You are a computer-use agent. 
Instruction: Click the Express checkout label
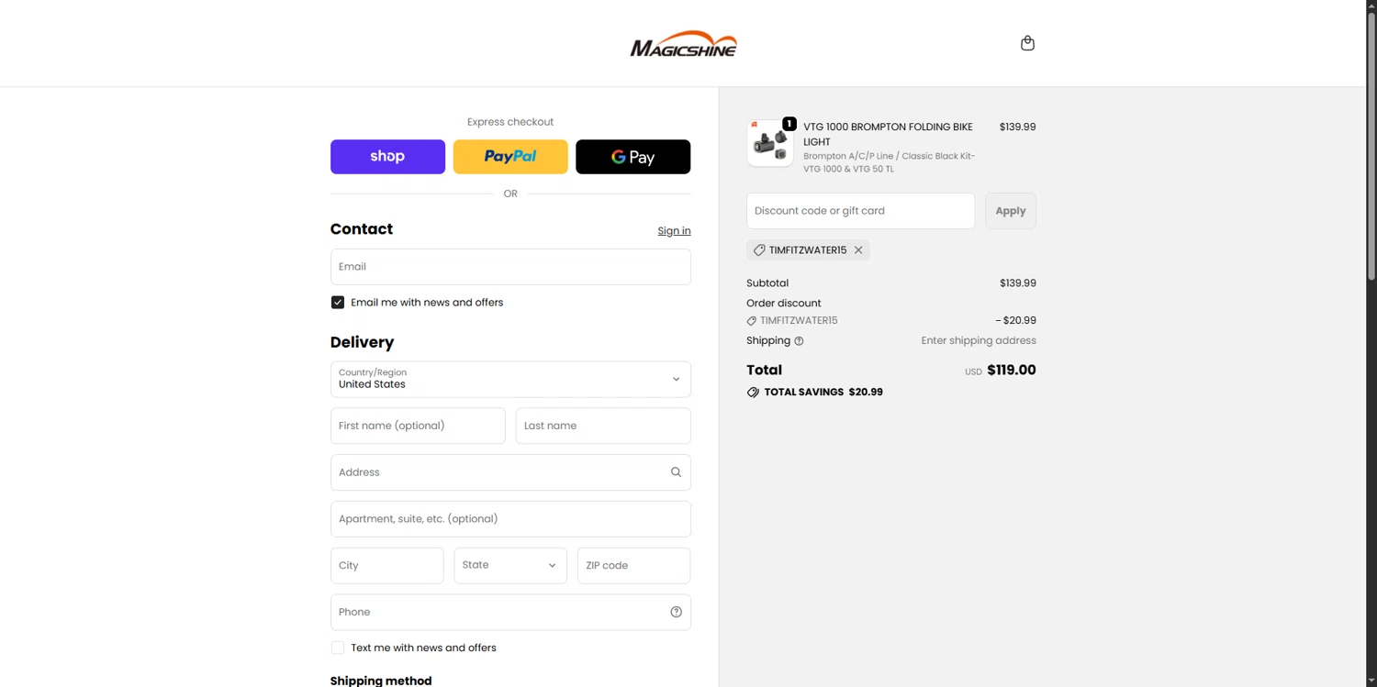click(510, 122)
